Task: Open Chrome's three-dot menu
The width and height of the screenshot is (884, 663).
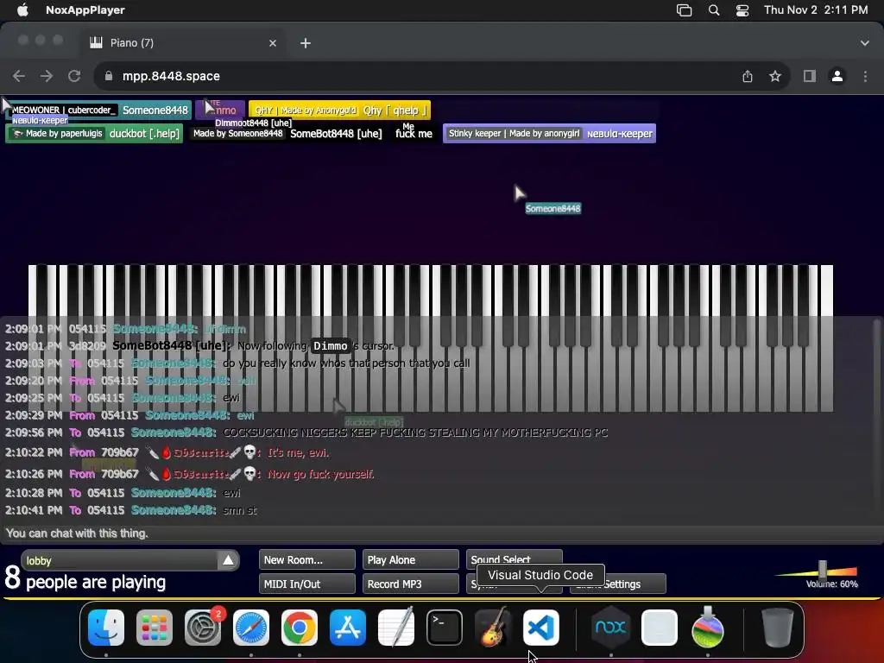Action: (865, 76)
